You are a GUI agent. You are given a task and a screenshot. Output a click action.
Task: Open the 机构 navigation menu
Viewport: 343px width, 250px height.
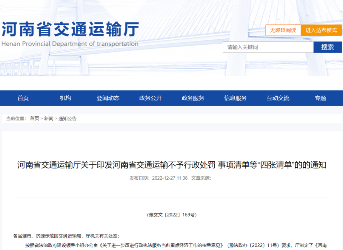[x=65, y=98]
